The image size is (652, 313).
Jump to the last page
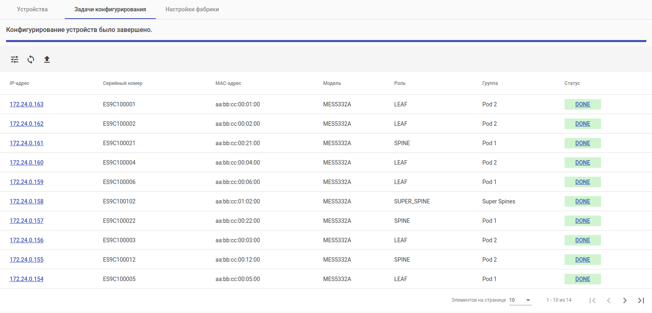pos(641,300)
